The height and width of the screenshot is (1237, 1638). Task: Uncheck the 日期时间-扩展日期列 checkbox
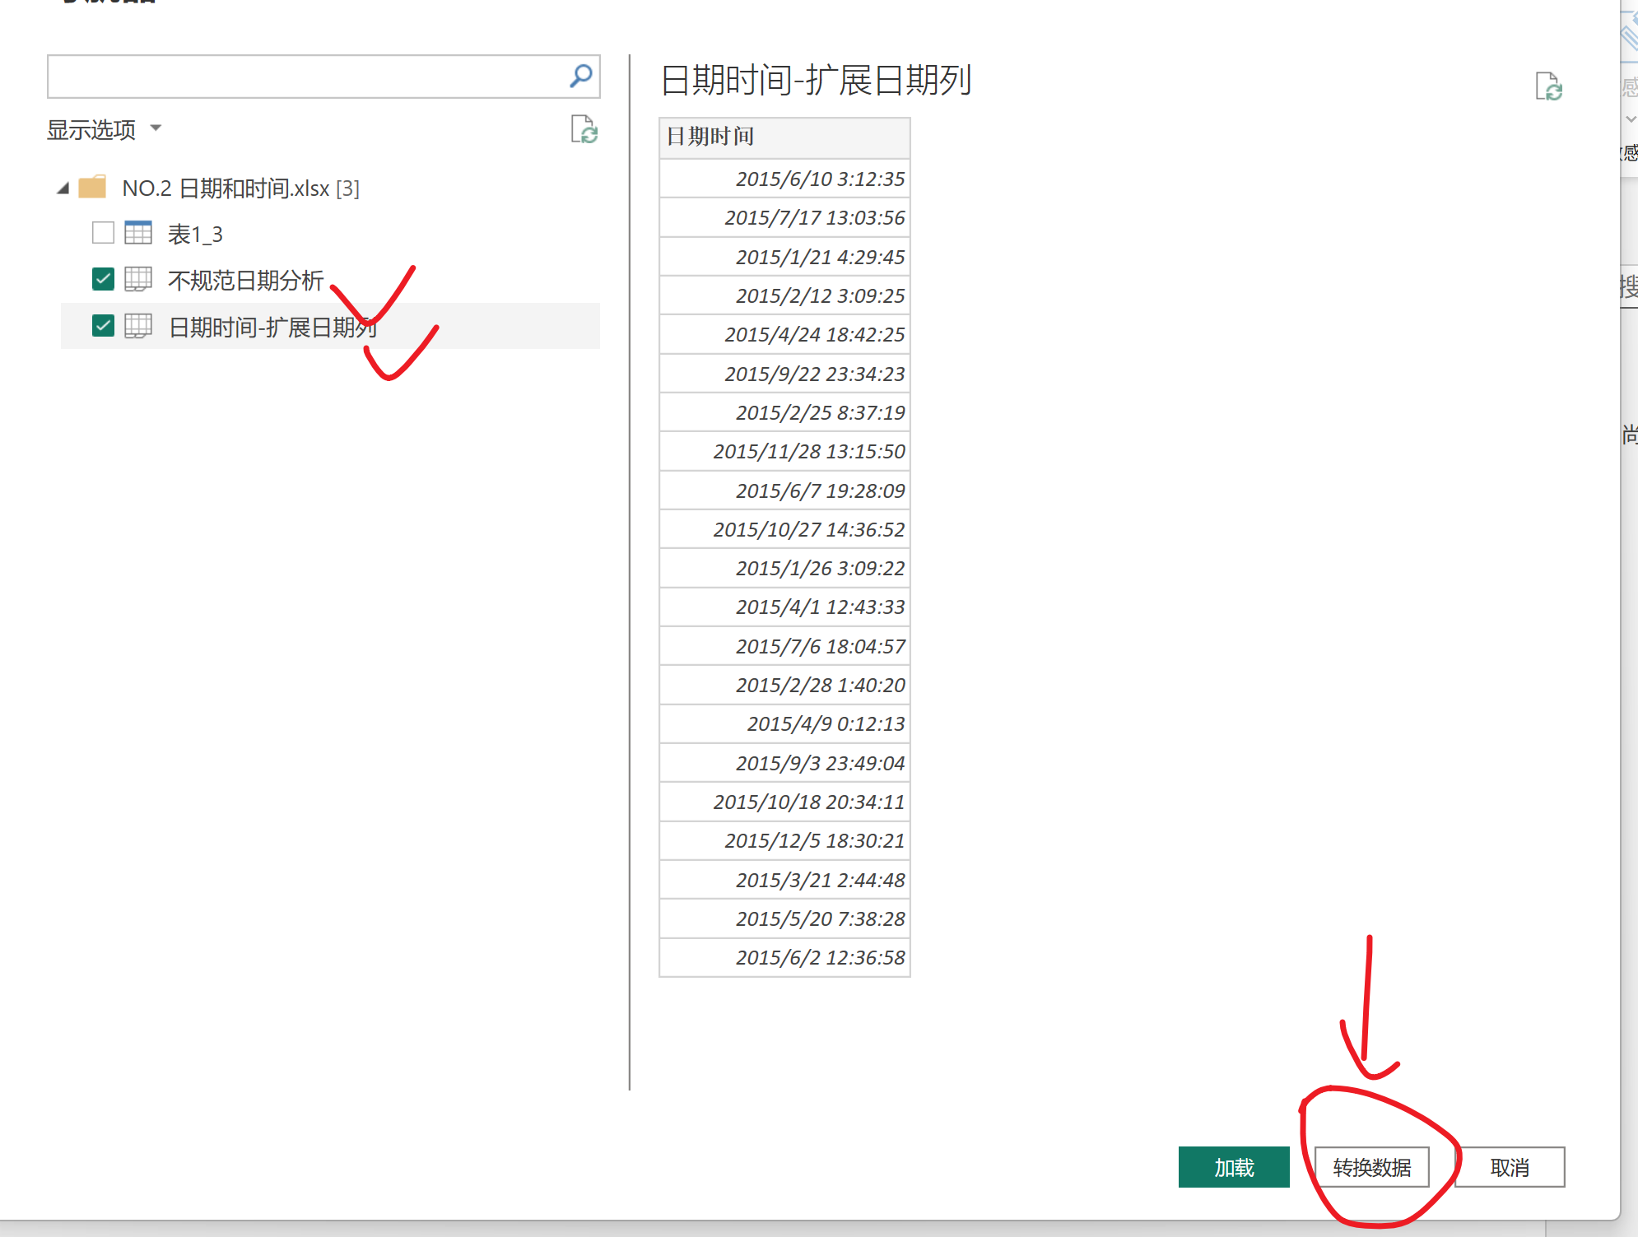[103, 327]
